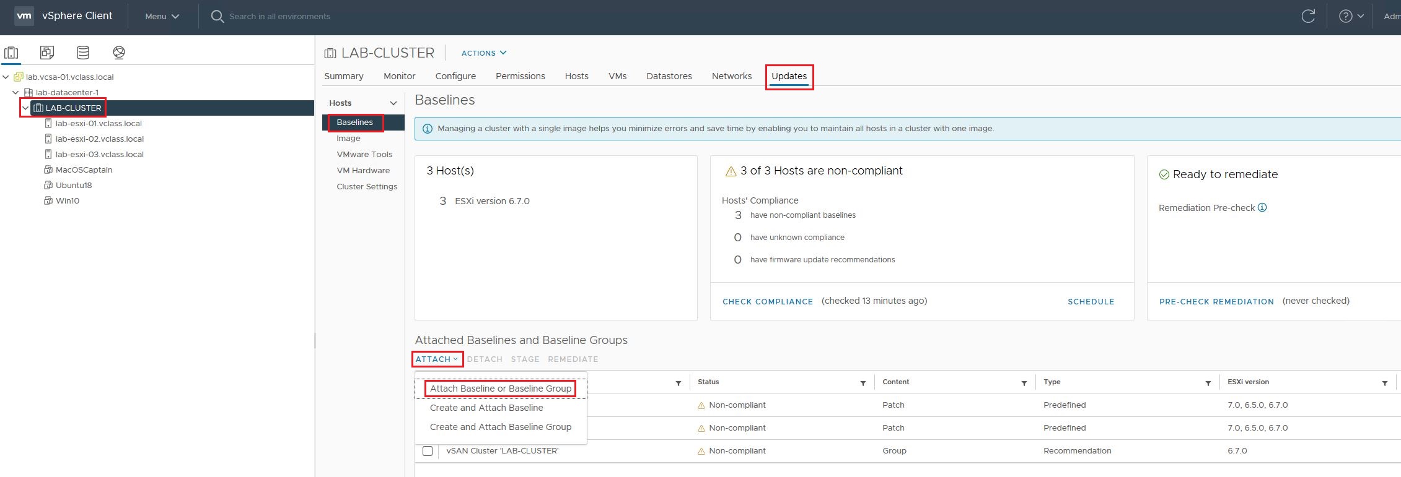The image size is (1401, 477).
Task: Check the vSAN Cluster 'LAB-CLUSTER' checkbox
Action: pyautogui.click(x=428, y=451)
